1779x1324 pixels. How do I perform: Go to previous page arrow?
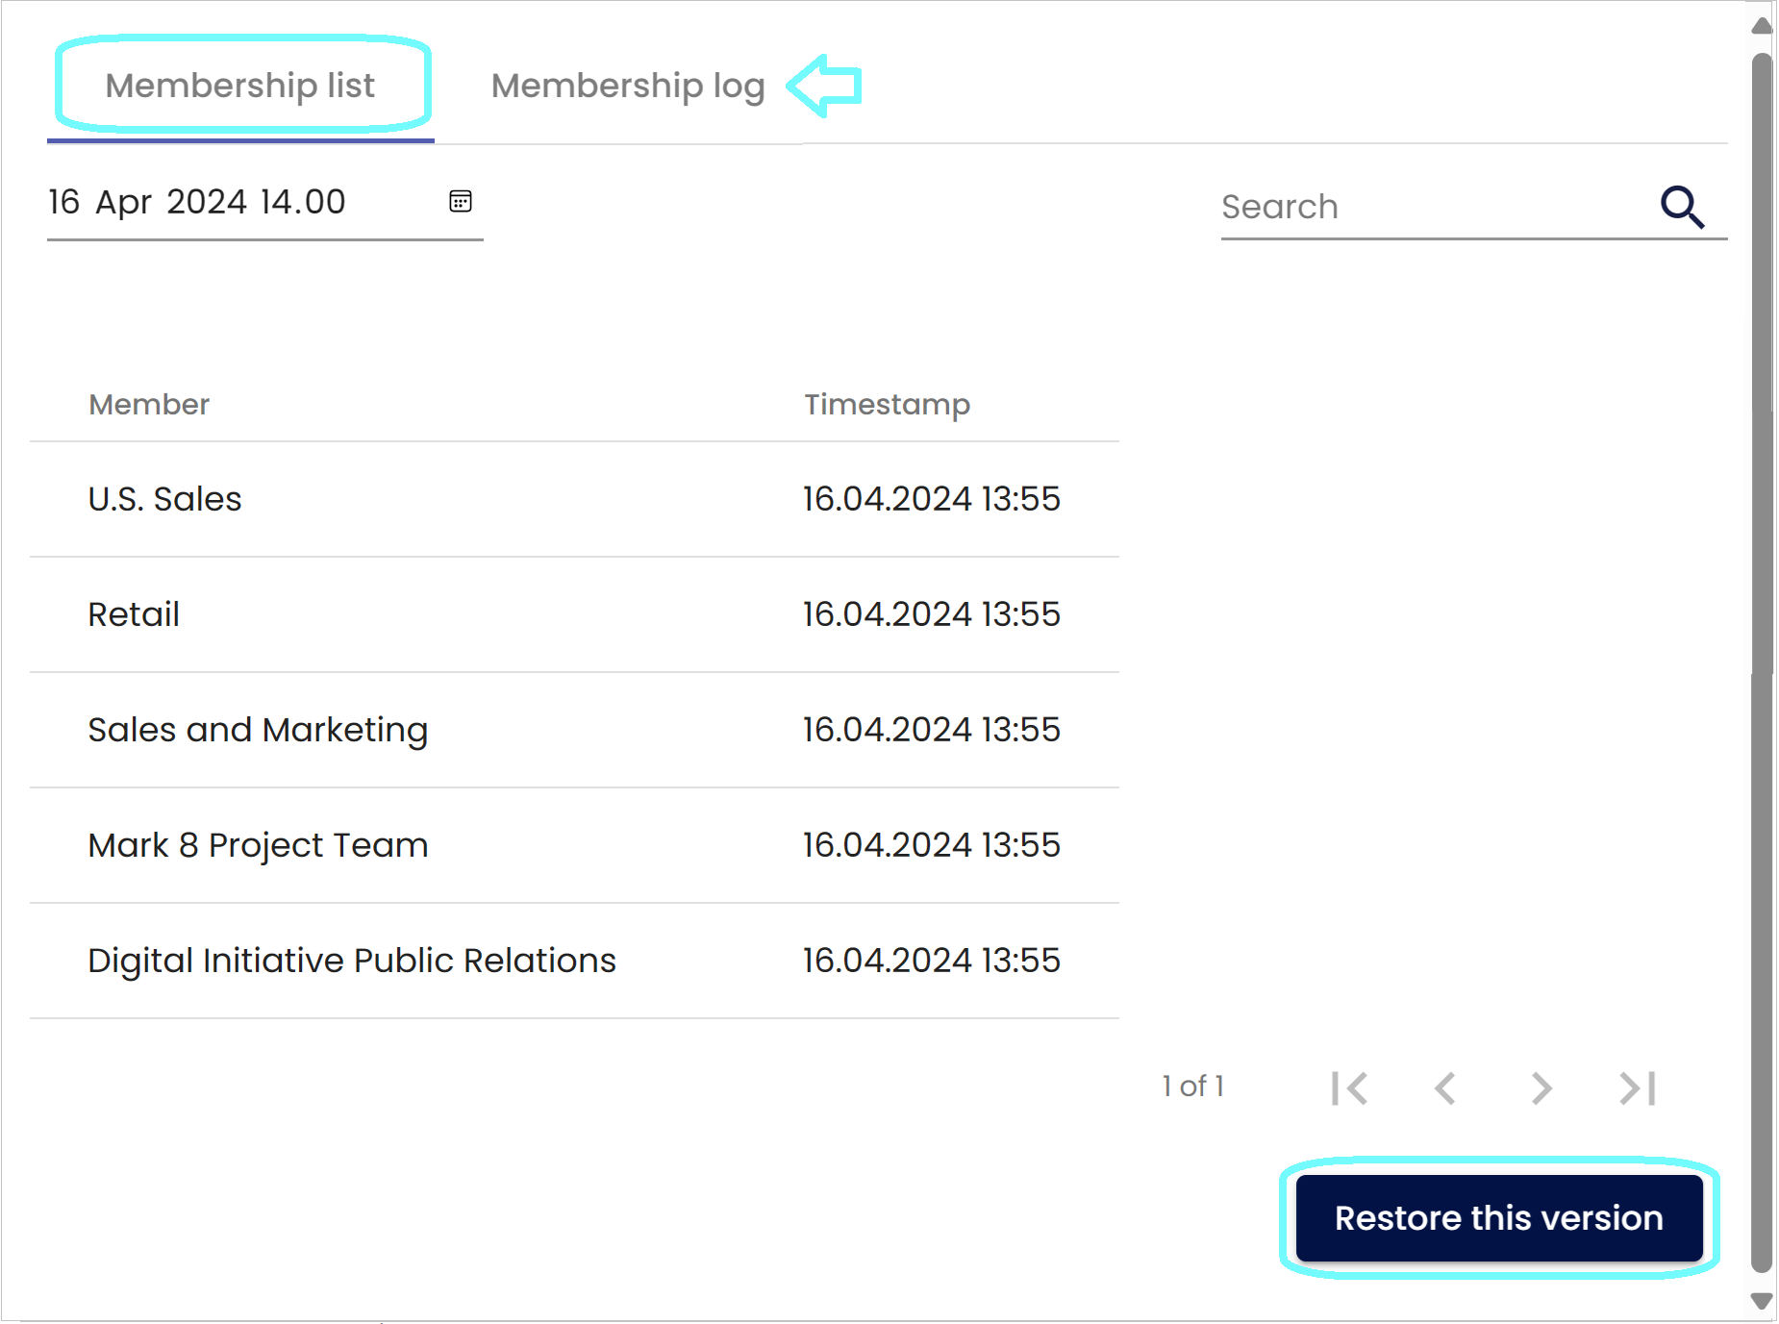click(1444, 1088)
